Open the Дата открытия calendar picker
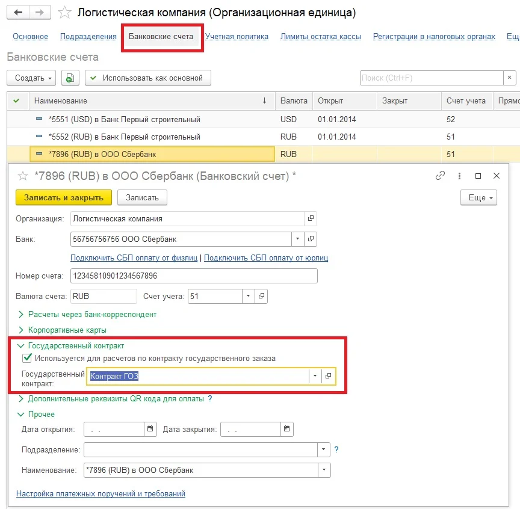520x509 pixels. click(x=150, y=429)
